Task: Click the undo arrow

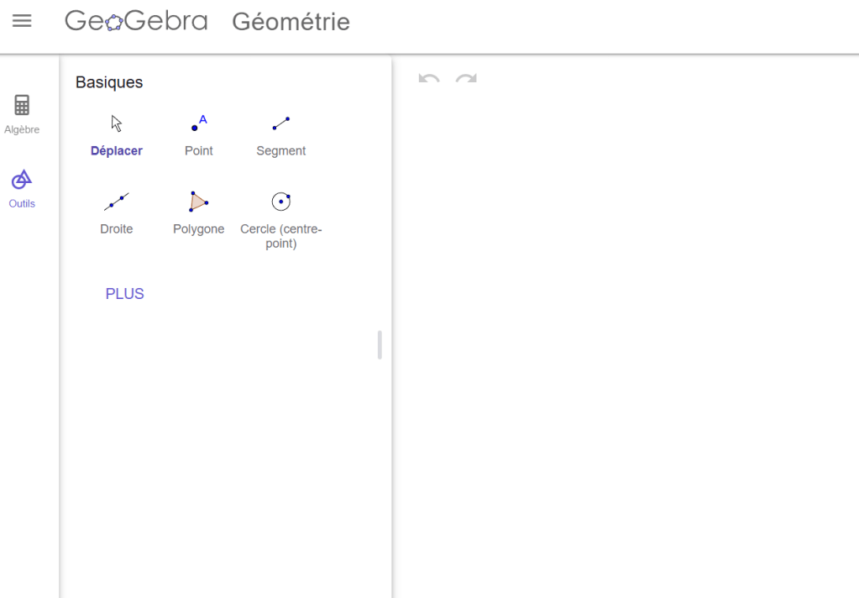Action: pyautogui.click(x=429, y=79)
